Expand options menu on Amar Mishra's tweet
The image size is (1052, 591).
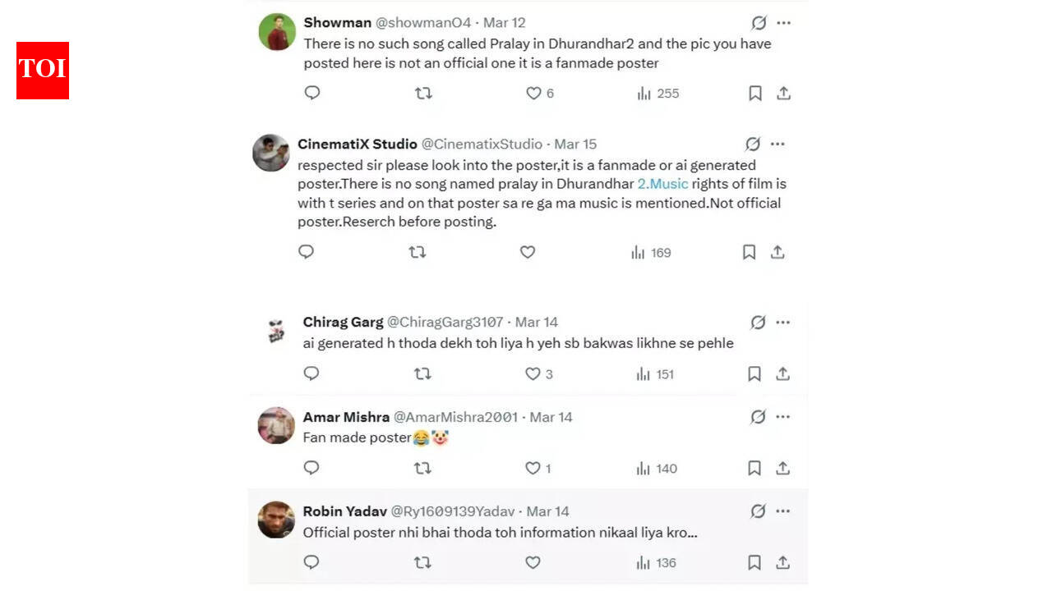pyautogui.click(x=782, y=417)
